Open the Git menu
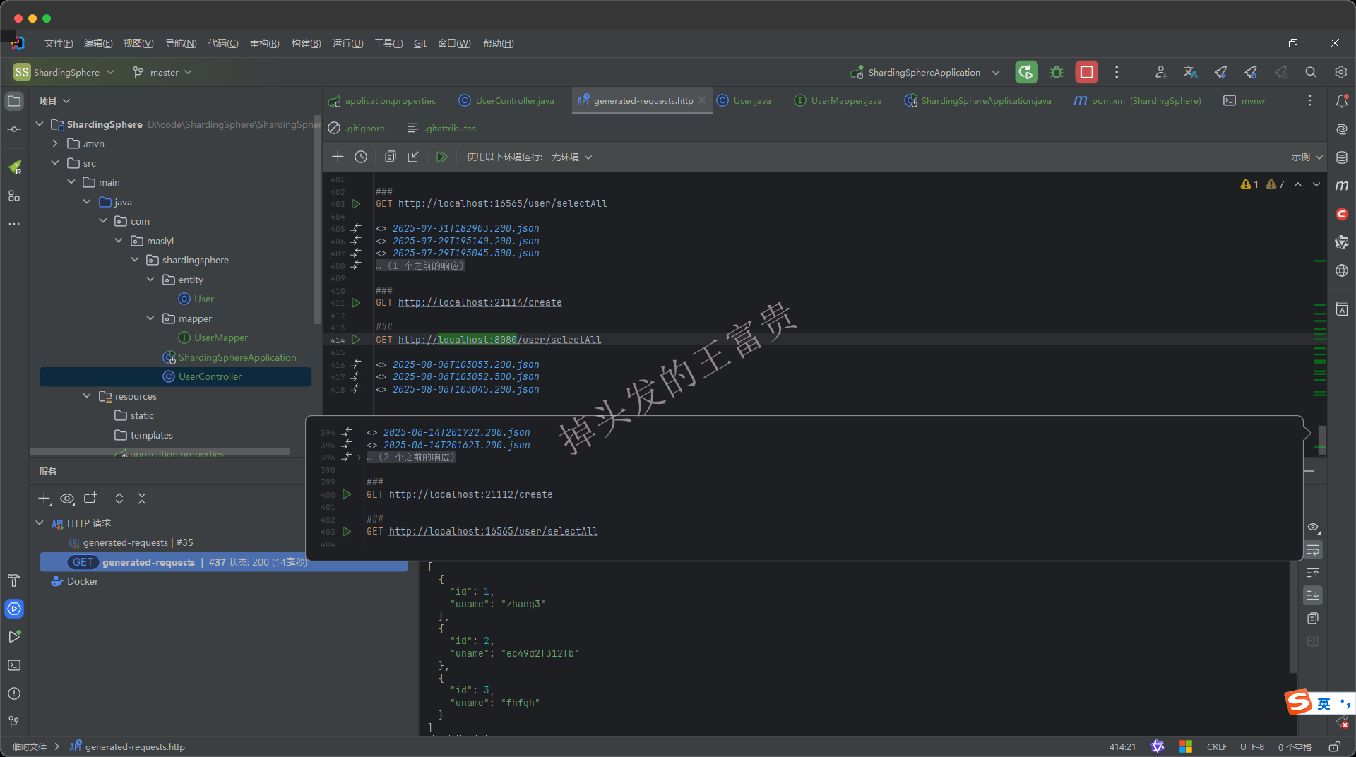The image size is (1356, 757). tap(420, 43)
